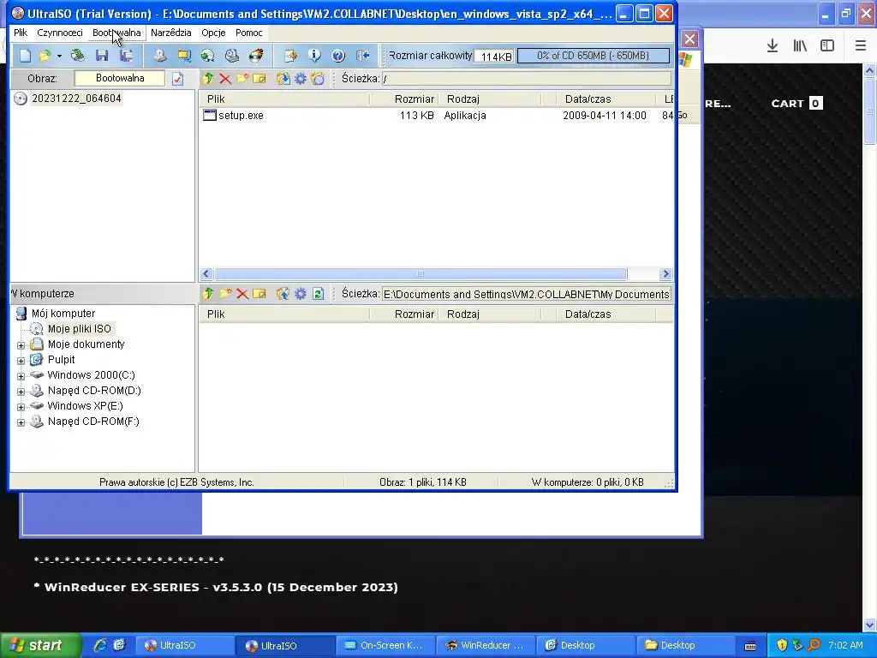Image resolution: width=877 pixels, height=658 pixels.
Task: Click New folder icon in local pane
Action: click(225, 293)
